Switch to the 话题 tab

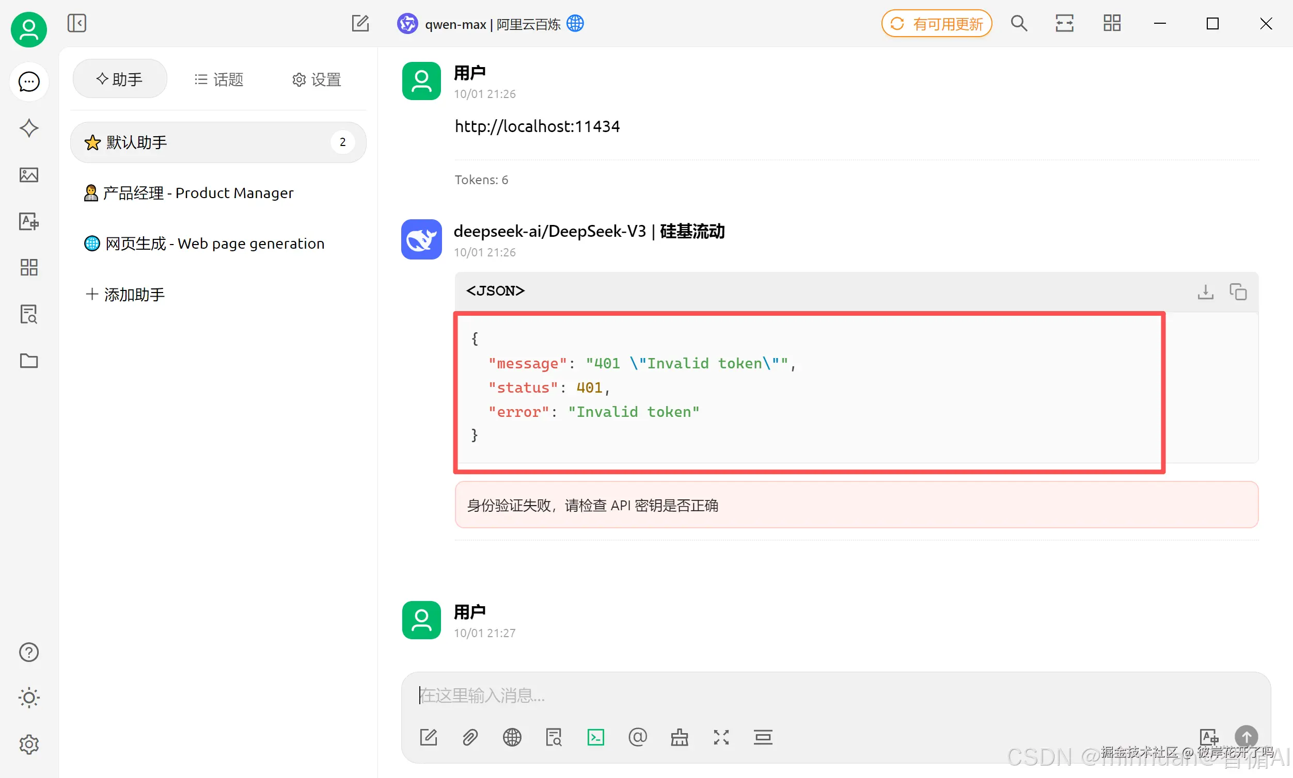tap(219, 79)
